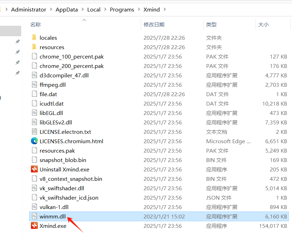Select the file name d3dcompiler_47.dll
The width and height of the screenshot is (292, 239).
point(64,75)
